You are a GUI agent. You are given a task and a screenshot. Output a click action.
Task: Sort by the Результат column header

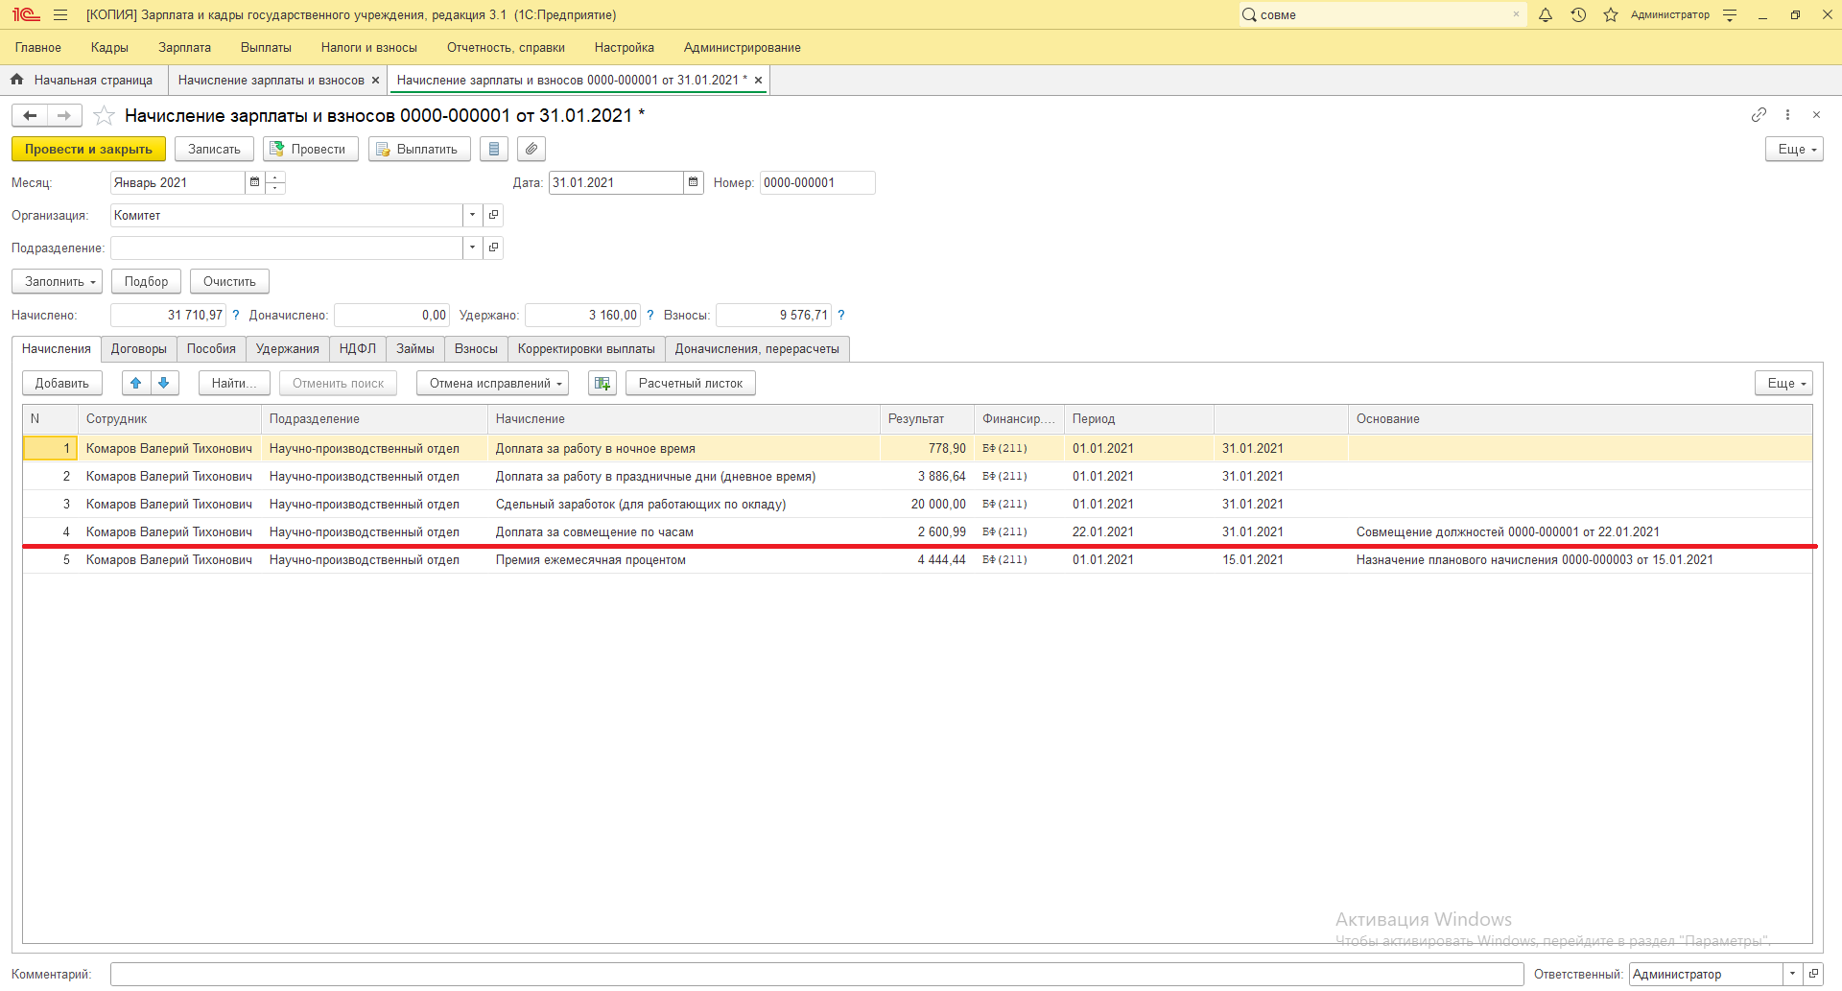tap(928, 419)
